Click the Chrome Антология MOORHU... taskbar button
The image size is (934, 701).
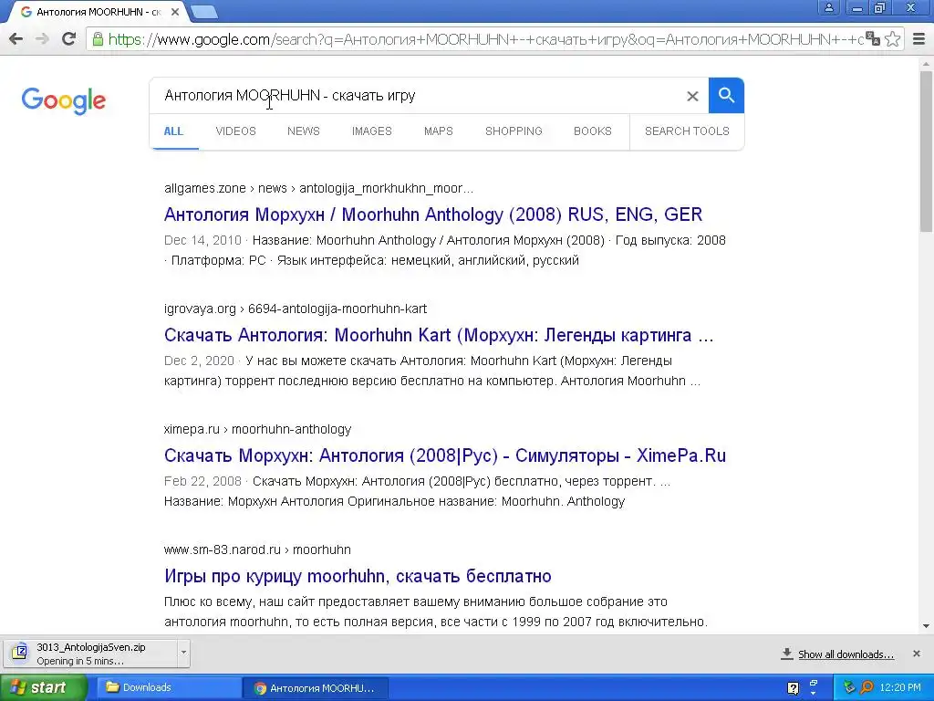[317, 688]
